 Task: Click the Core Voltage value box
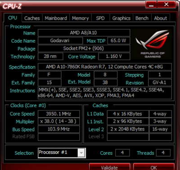point(114,57)
